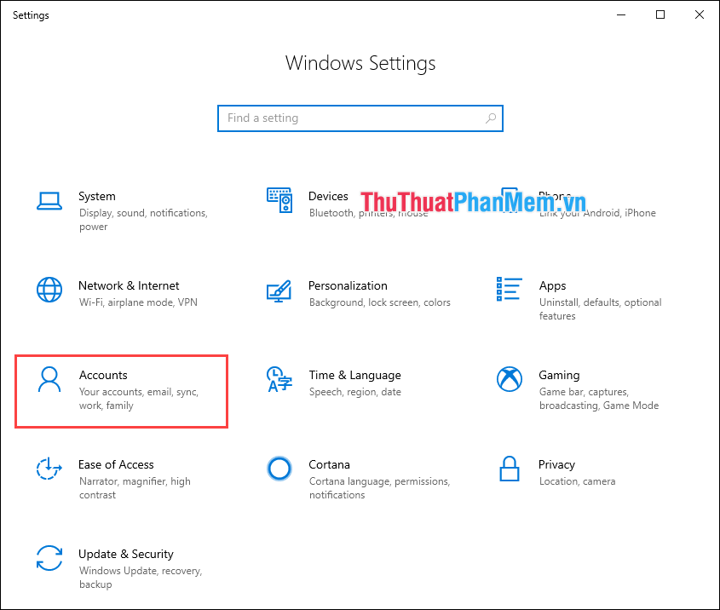
Task: Open Privacy settings with padlock icon
Action: pos(510,469)
